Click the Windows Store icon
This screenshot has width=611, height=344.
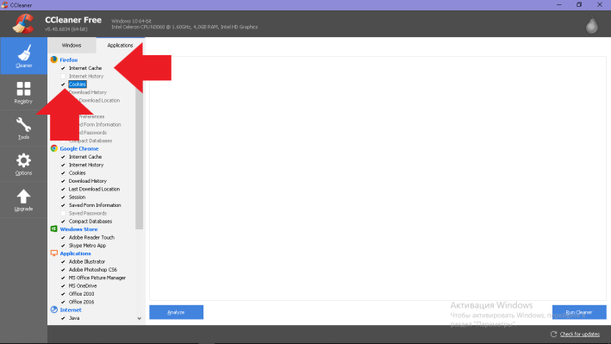[54, 229]
